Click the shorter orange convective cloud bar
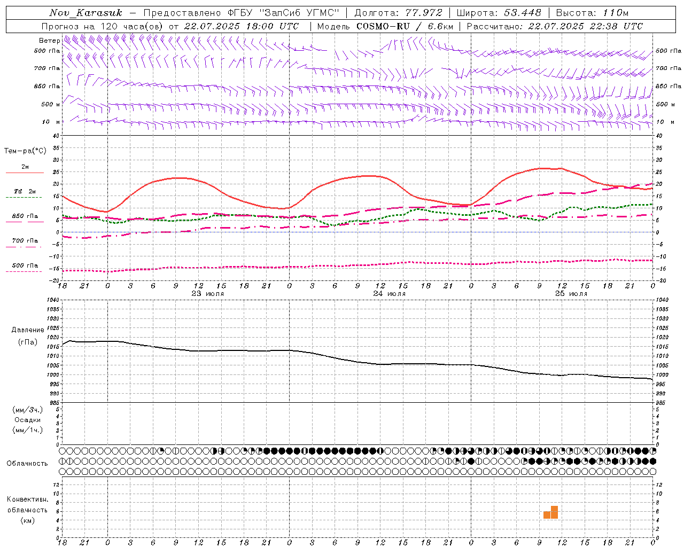The height and width of the screenshot is (547, 684). click(x=547, y=515)
